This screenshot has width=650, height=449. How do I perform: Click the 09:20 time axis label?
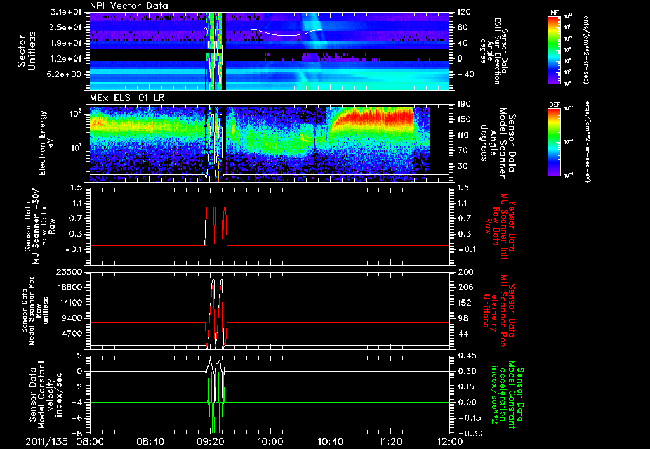click(x=210, y=441)
